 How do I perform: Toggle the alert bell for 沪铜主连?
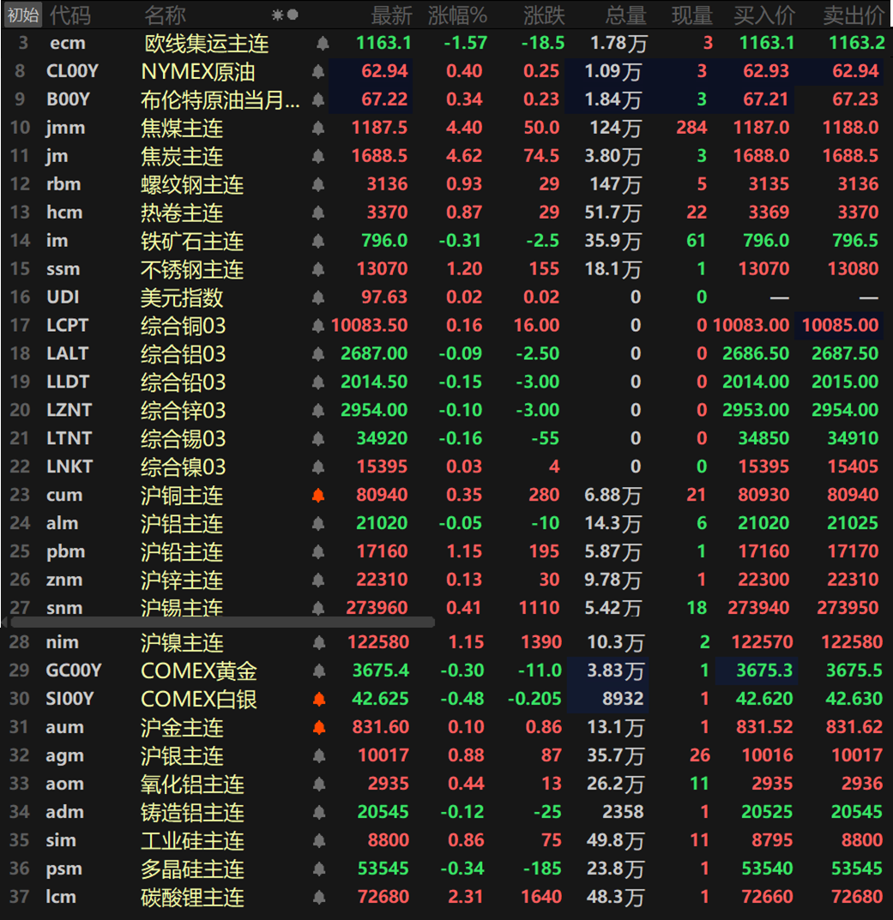[318, 496]
